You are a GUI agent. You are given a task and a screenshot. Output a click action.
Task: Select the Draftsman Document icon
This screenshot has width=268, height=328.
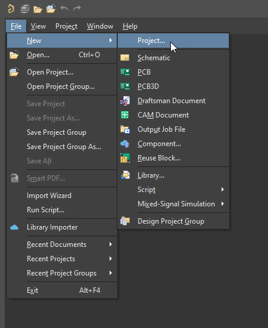pyautogui.click(x=125, y=101)
